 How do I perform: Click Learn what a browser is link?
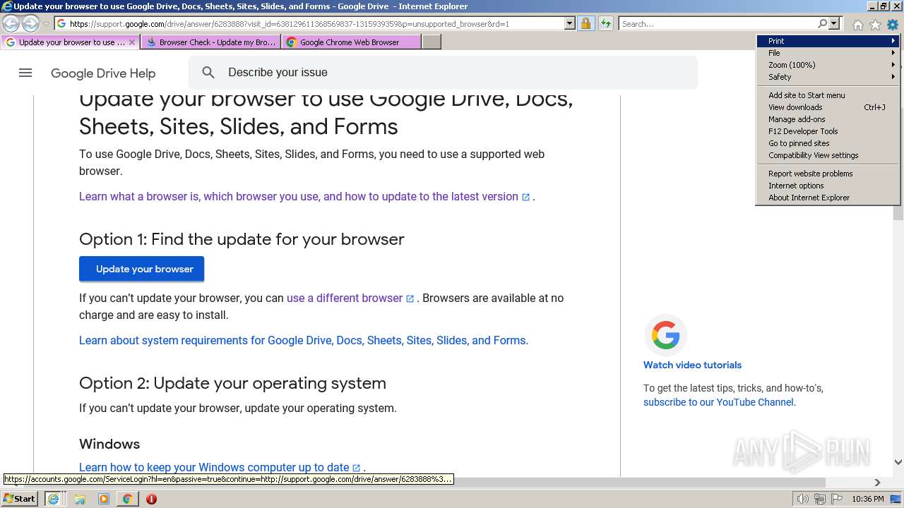click(304, 197)
